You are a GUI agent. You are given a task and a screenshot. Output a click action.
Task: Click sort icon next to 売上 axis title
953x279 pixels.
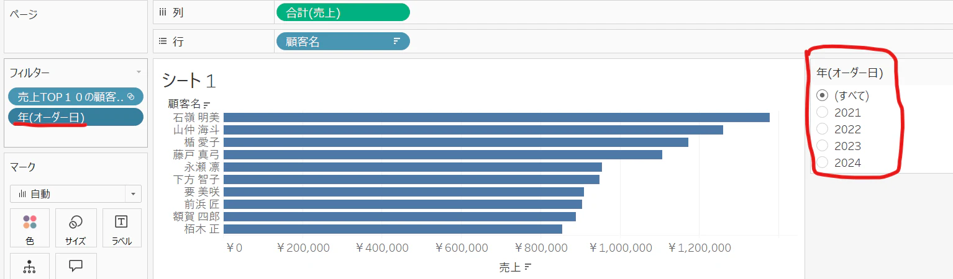point(527,267)
